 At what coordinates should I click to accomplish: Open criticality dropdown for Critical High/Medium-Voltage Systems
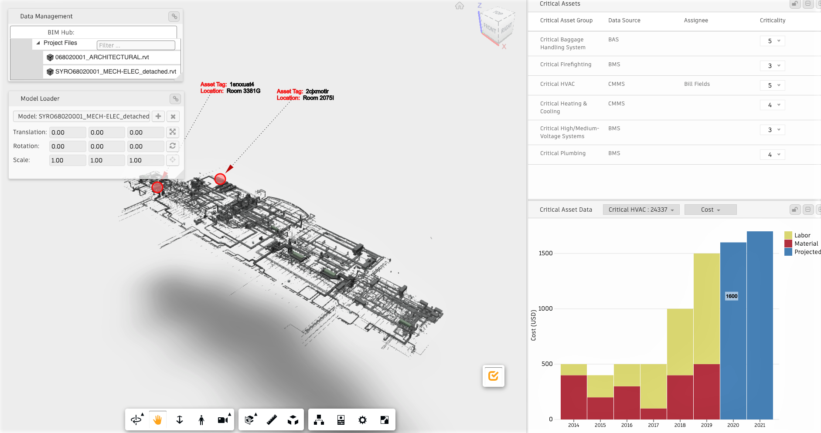pos(773,130)
